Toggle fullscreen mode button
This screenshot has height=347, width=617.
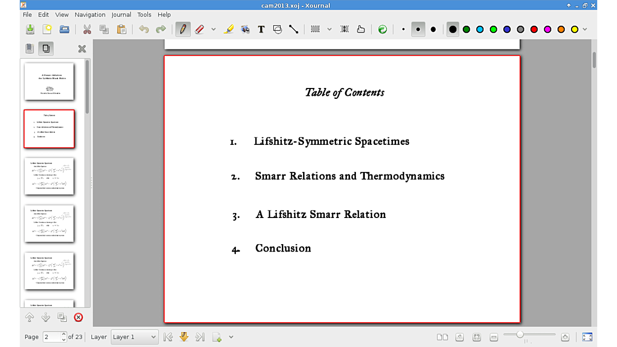587,337
